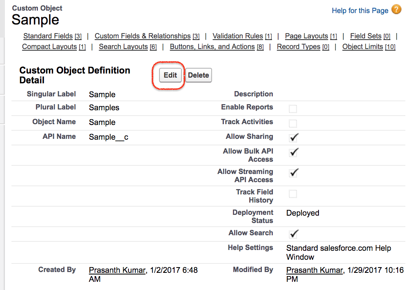Image resolution: width=407 pixels, height=290 pixels.
Task: Open the Field Sets link
Action: (365, 36)
